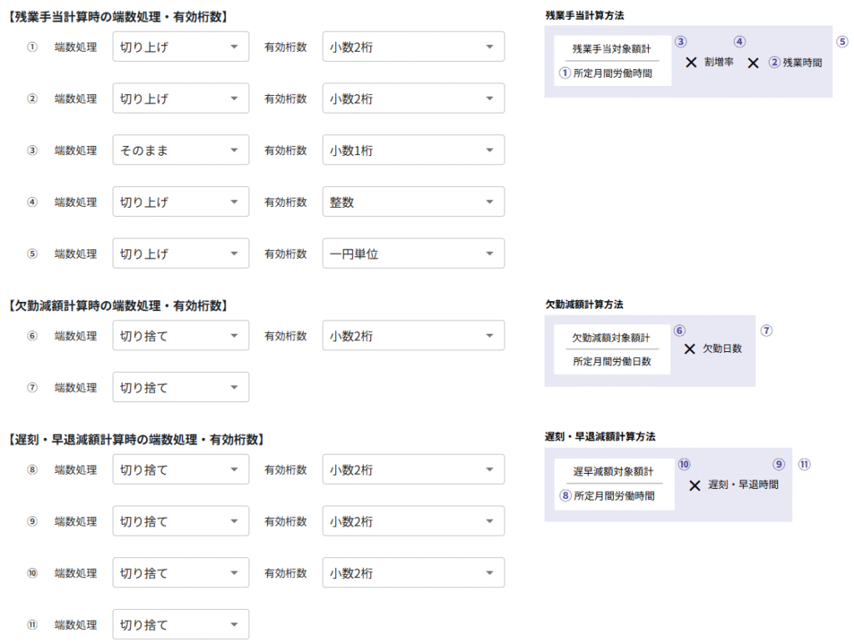Click marker ⑨ in the 遅刻・早退減額計算方法 diagram
Image resolution: width=854 pixels, height=644 pixels.
click(779, 465)
